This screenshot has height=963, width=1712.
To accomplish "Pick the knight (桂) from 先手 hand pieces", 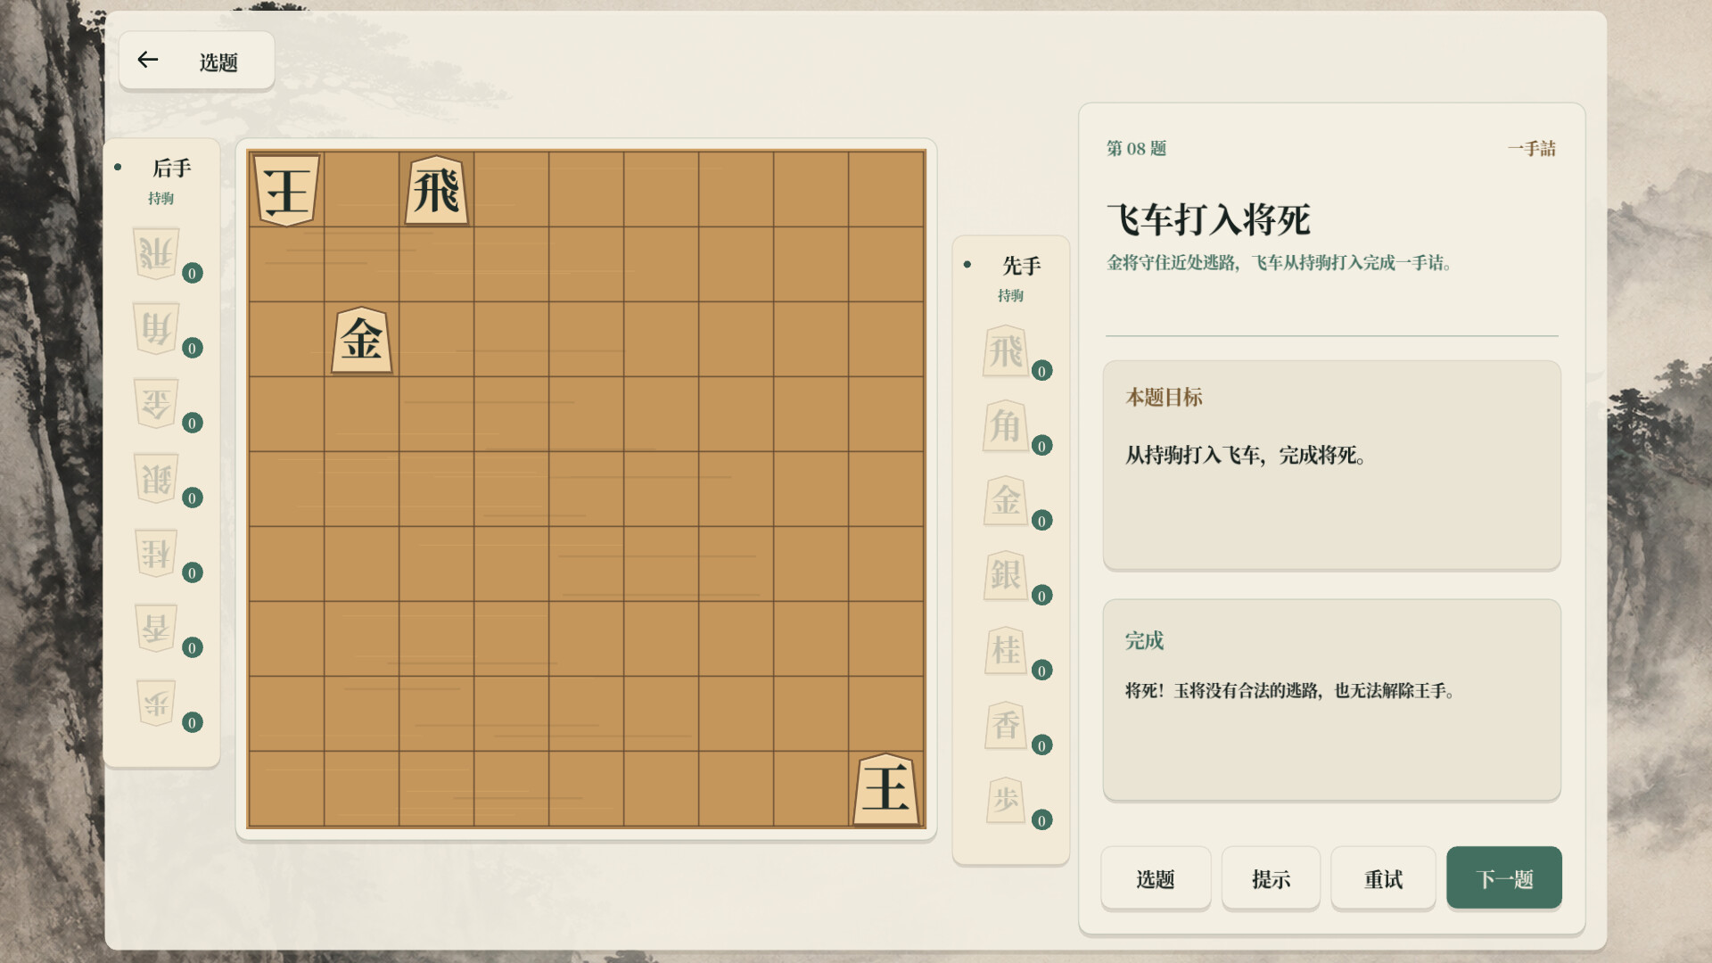I will tap(1006, 651).
